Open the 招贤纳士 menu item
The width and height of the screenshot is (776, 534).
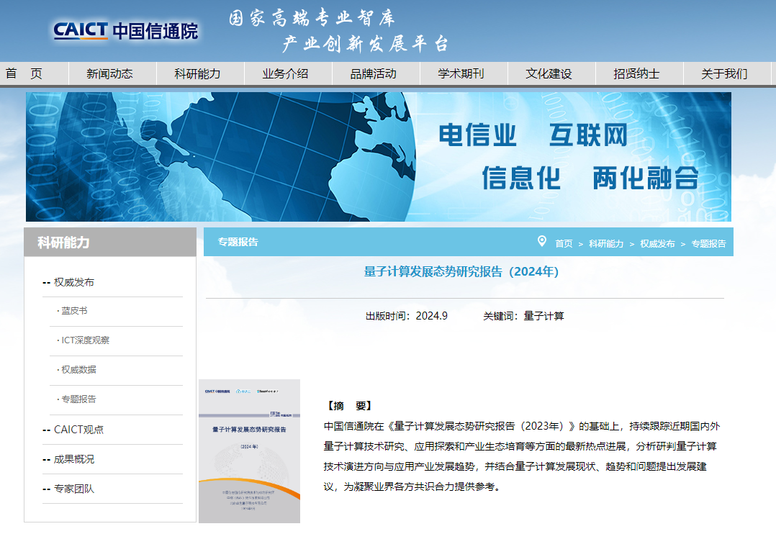click(636, 73)
